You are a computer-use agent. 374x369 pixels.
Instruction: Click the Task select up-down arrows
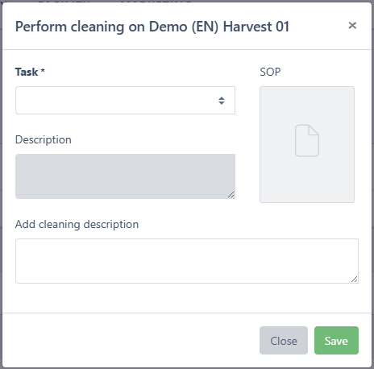pos(222,101)
